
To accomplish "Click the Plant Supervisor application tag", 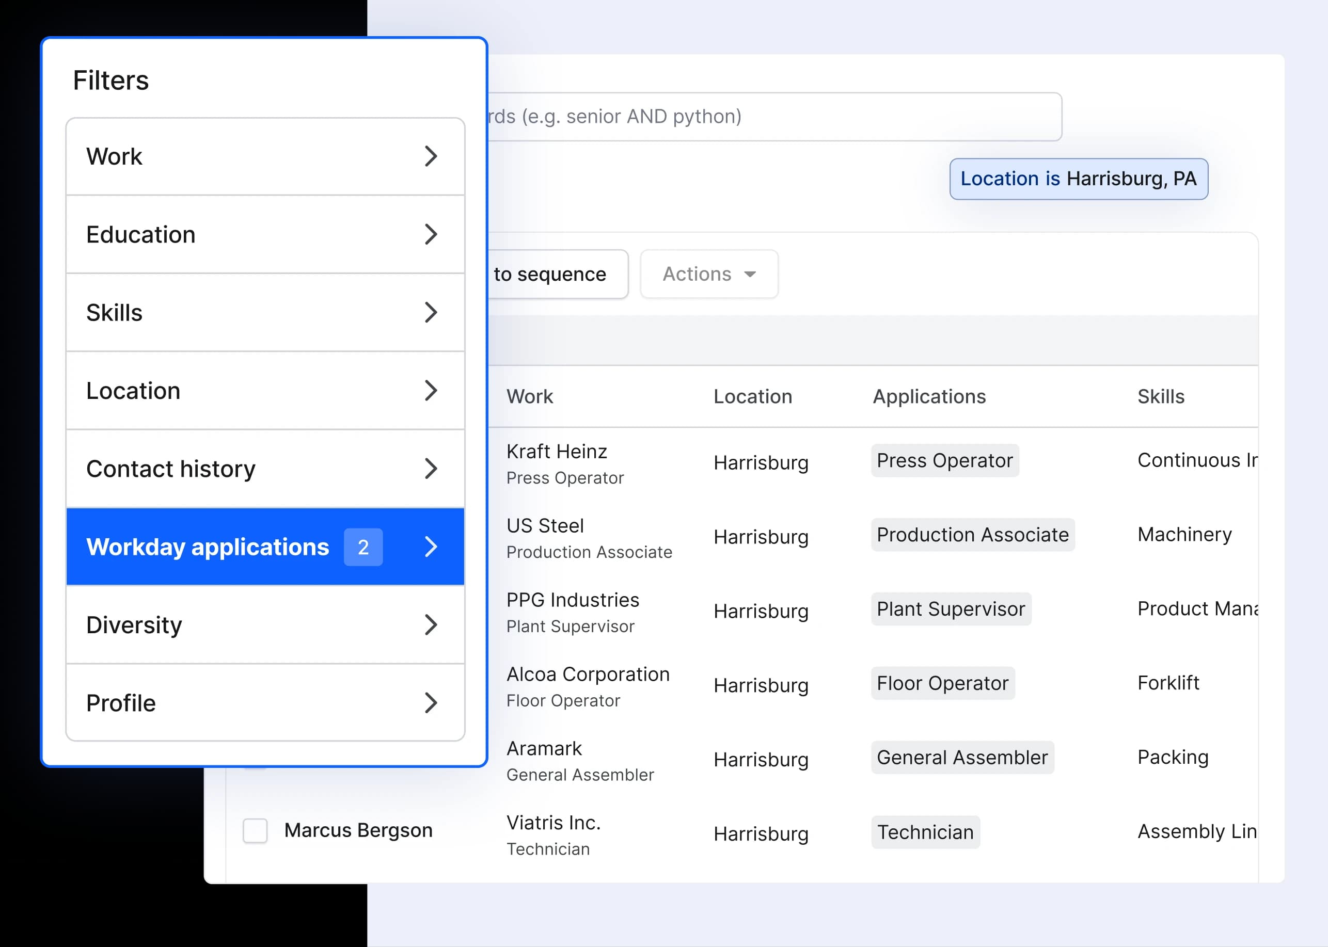I will [x=951, y=609].
